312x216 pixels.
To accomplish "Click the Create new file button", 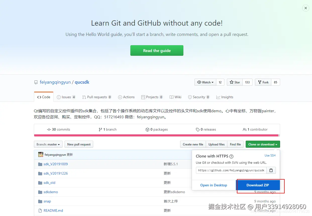I will (193, 144).
